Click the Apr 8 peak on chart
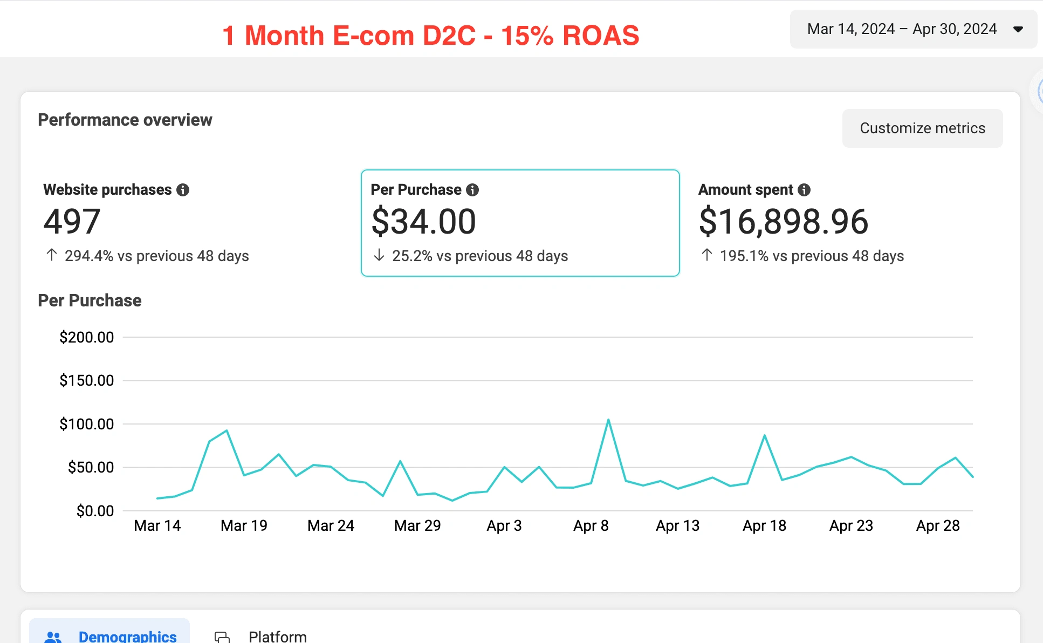Image resolution: width=1043 pixels, height=643 pixels. click(608, 420)
